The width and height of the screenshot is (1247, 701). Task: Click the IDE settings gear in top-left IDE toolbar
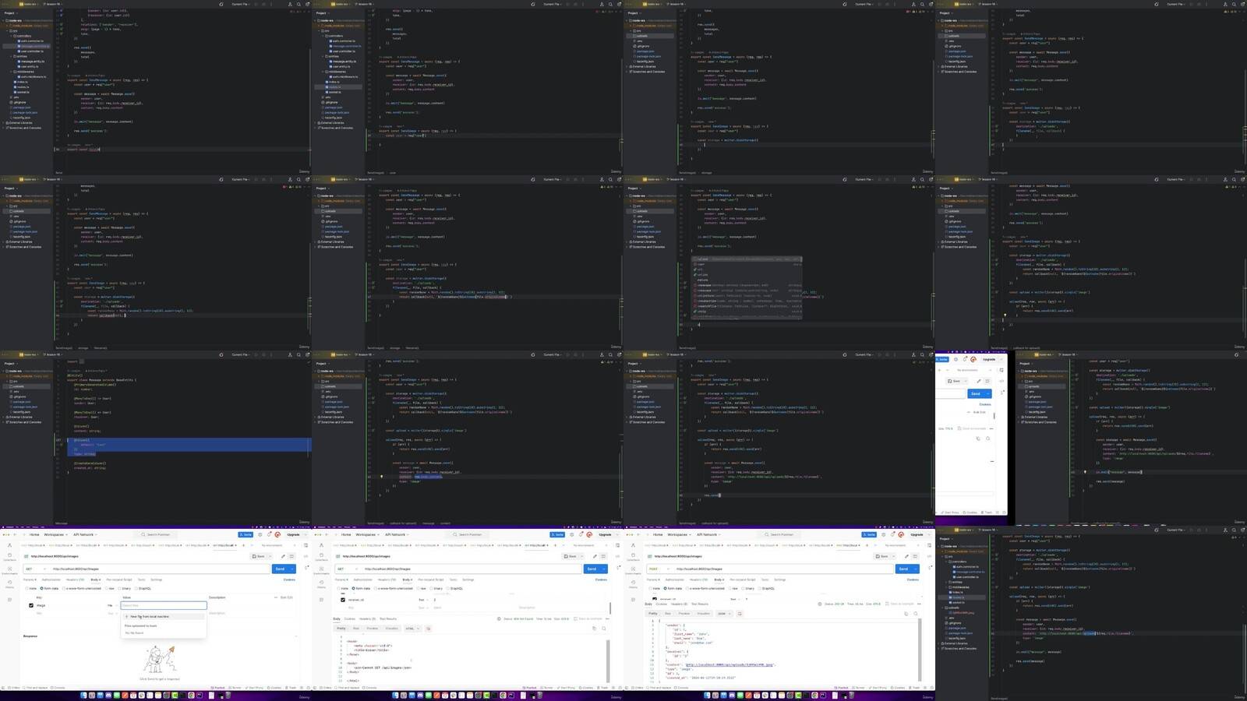[x=307, y=4]
